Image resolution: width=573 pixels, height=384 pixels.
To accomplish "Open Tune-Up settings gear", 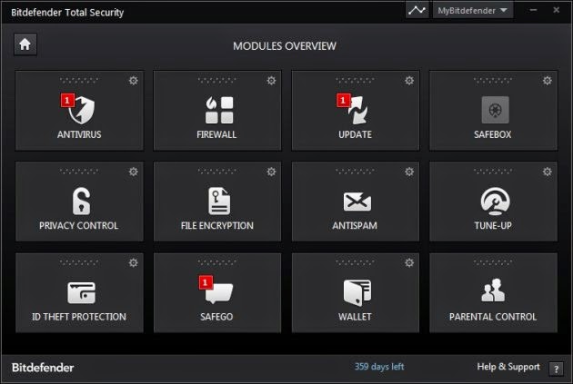I will 547,172.
